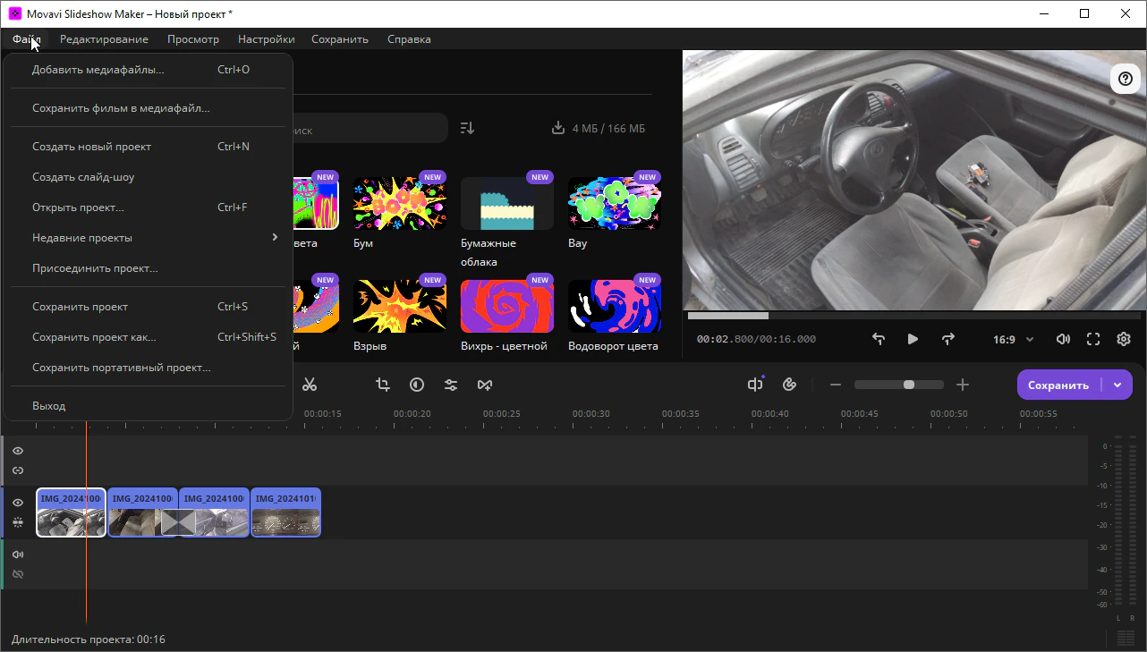The image size is (1147, 652).
Task: Mute the audio track on the timeline
Action: click(x=18, y=555)
